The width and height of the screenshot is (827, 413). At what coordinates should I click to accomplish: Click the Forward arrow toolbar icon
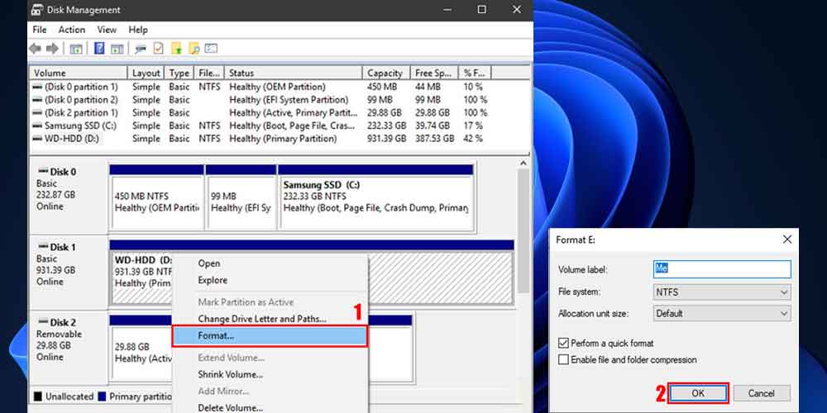tap(52, 49)
